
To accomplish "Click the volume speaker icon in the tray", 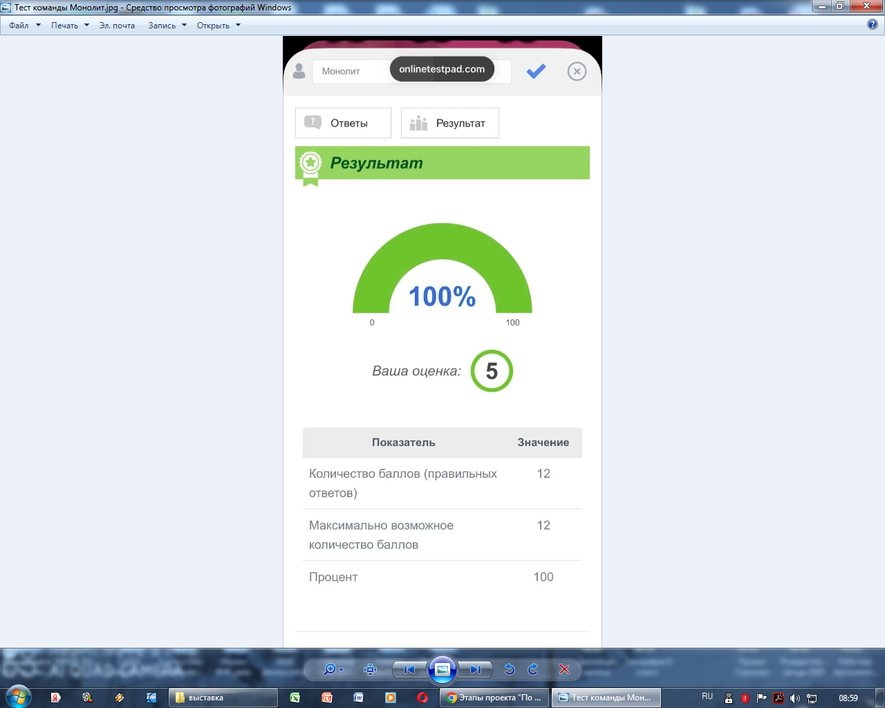I will [795, 698].
